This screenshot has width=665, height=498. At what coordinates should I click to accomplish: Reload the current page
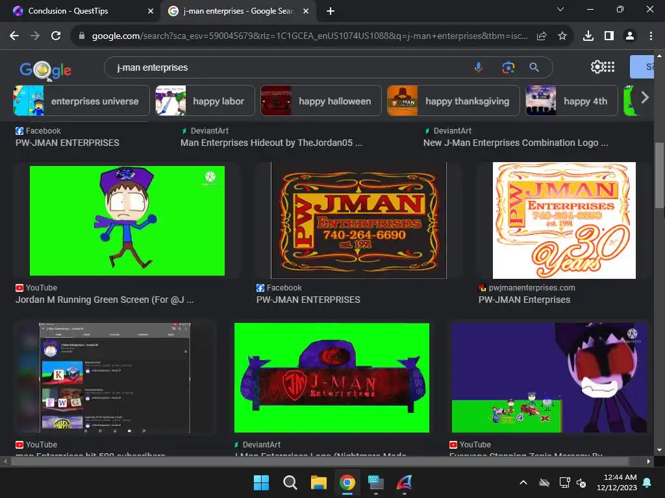[56, 36]
